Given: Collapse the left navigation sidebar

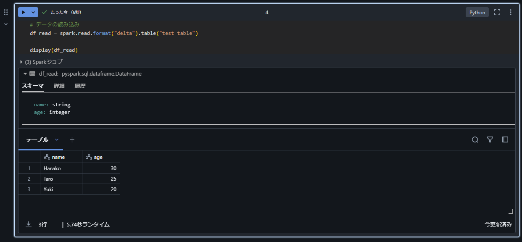Looking at the screenshot, I should pos(5,24).
